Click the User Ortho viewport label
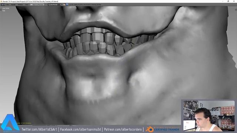Viewport: 237px width, 133px height. 6,8
